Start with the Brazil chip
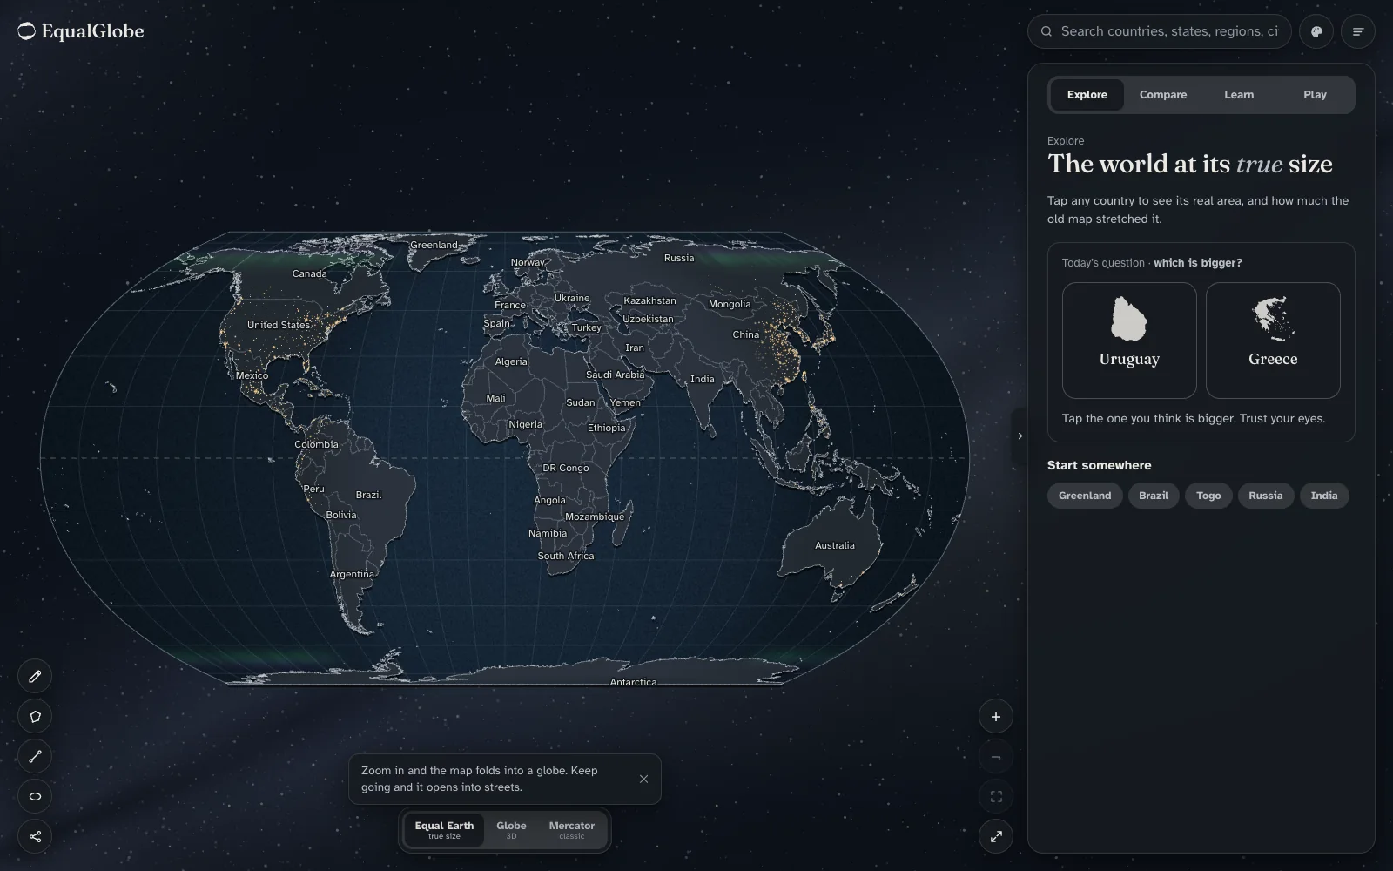 point(1154,496)
